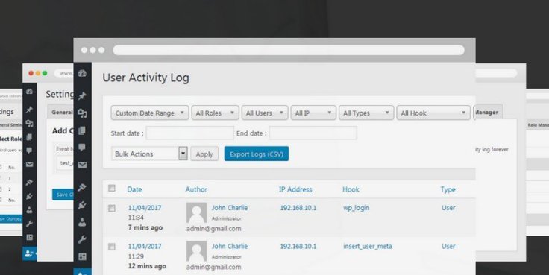Open Media library icon in front sidebar
This screenshot has height=275, width=549.
click(x=82, y=113)
